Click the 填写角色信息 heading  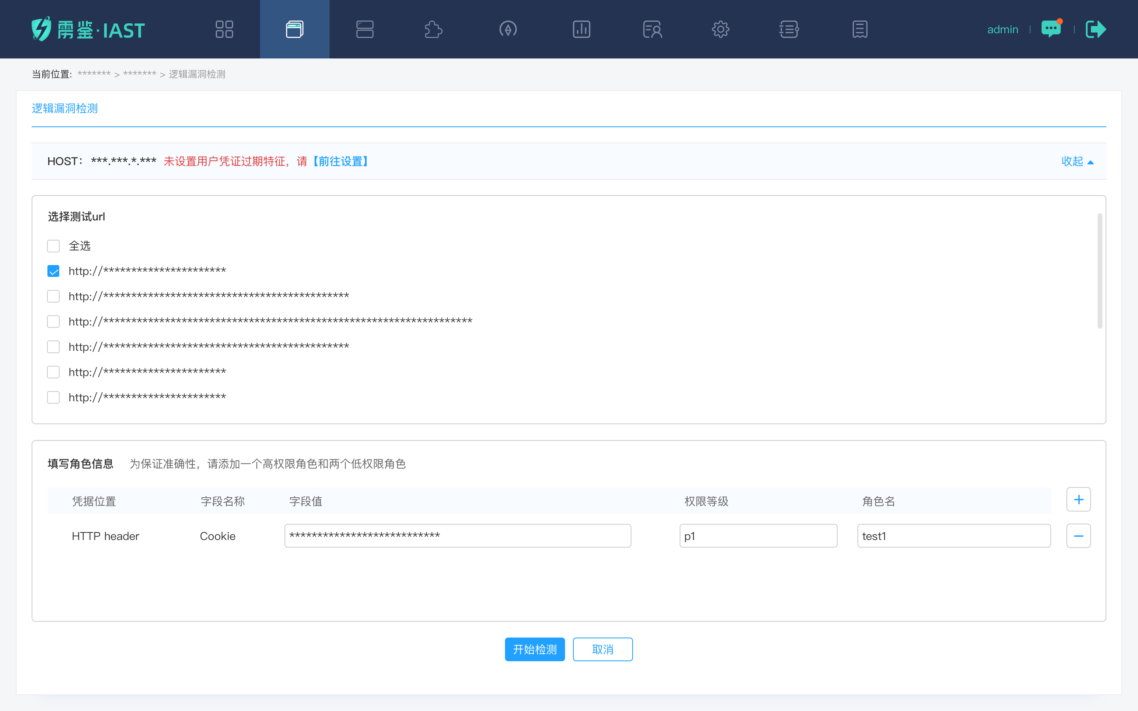point(81,464)
